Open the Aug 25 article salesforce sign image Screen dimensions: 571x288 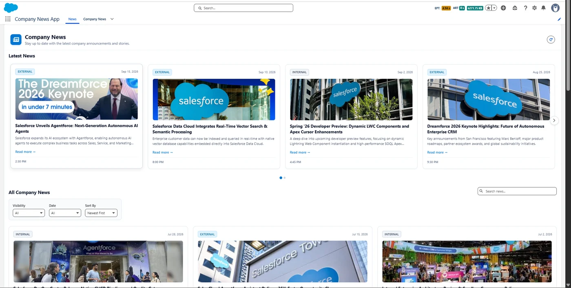point(489,100)
